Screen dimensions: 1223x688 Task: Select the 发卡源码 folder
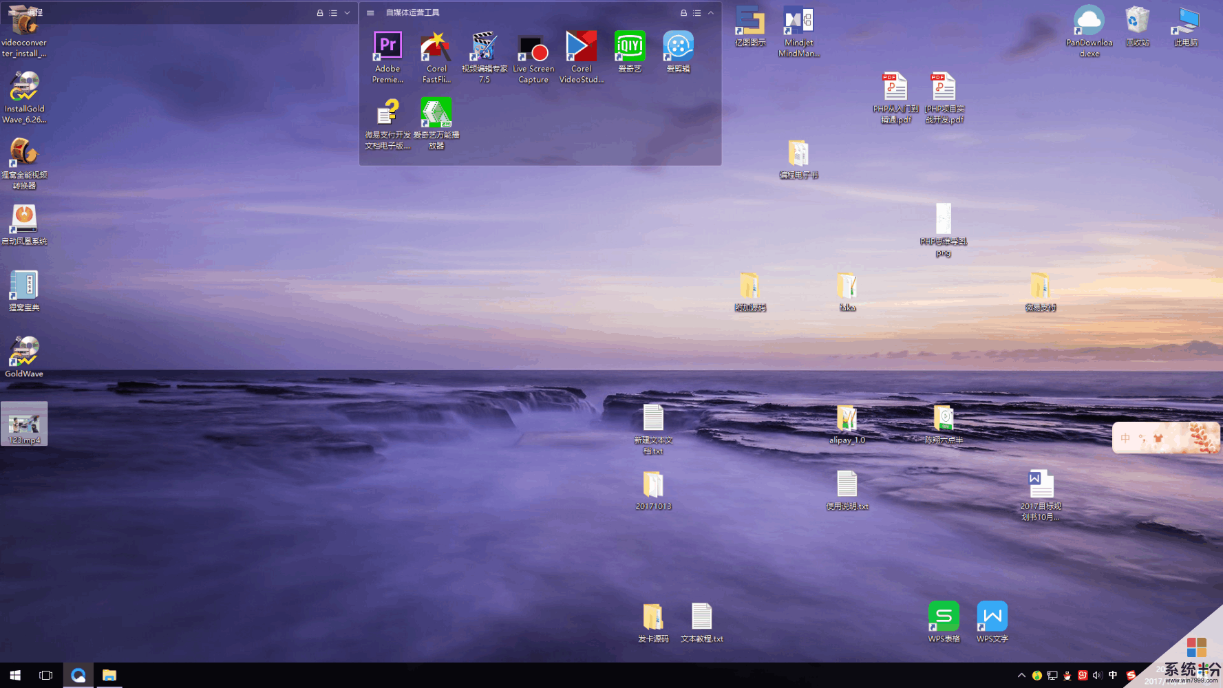(653, 623)
